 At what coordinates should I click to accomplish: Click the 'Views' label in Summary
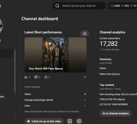pyautogui.click(x=103, y=68)
